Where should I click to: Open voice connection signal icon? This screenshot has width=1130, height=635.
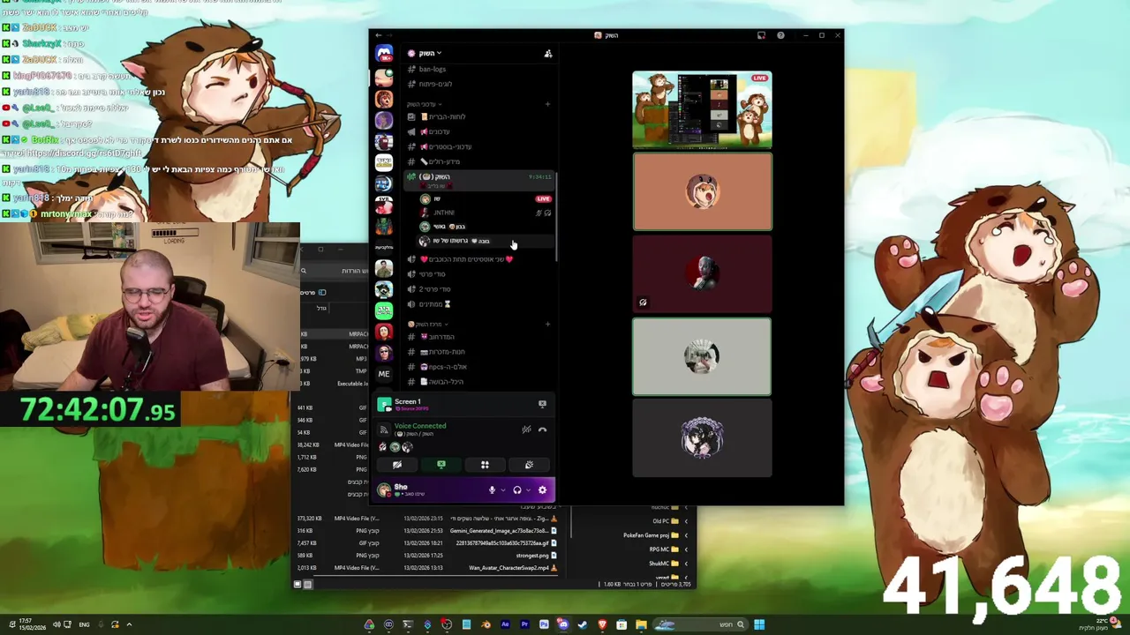384,430
